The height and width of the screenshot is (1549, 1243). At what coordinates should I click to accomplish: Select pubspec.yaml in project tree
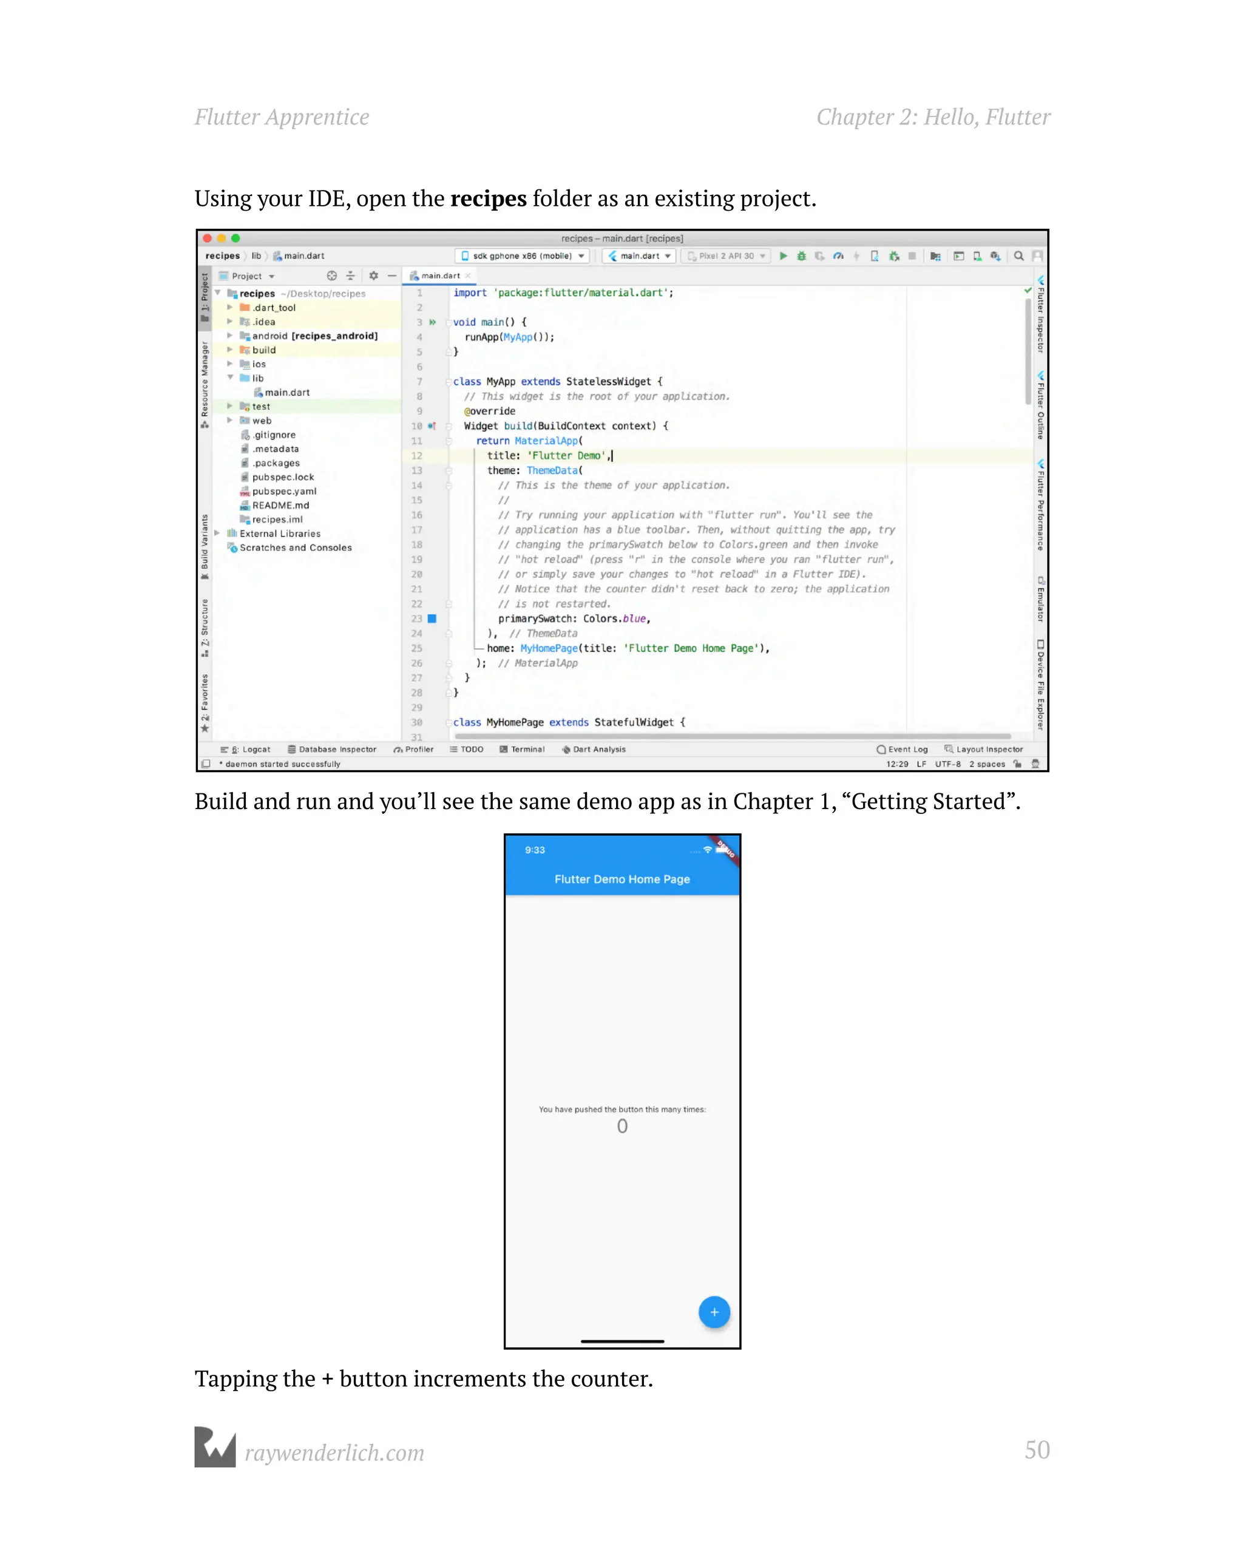(278, 492)
